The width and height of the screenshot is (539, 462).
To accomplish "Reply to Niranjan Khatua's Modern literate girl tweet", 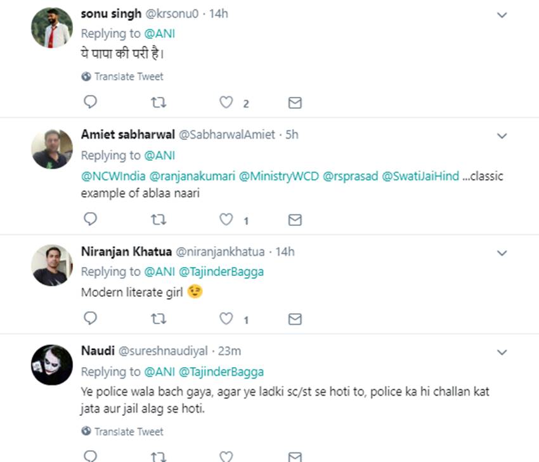I will [x=91, y=319].
